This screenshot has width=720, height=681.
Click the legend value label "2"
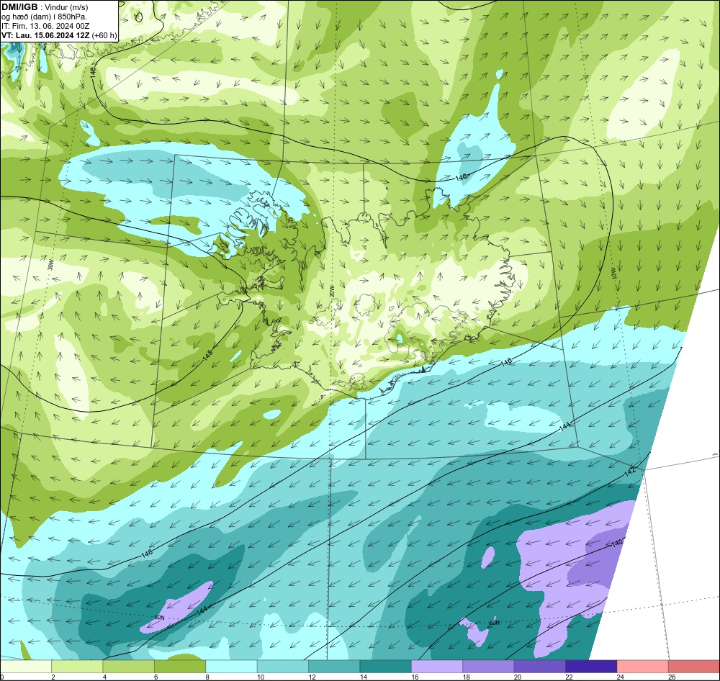(53, 677)
